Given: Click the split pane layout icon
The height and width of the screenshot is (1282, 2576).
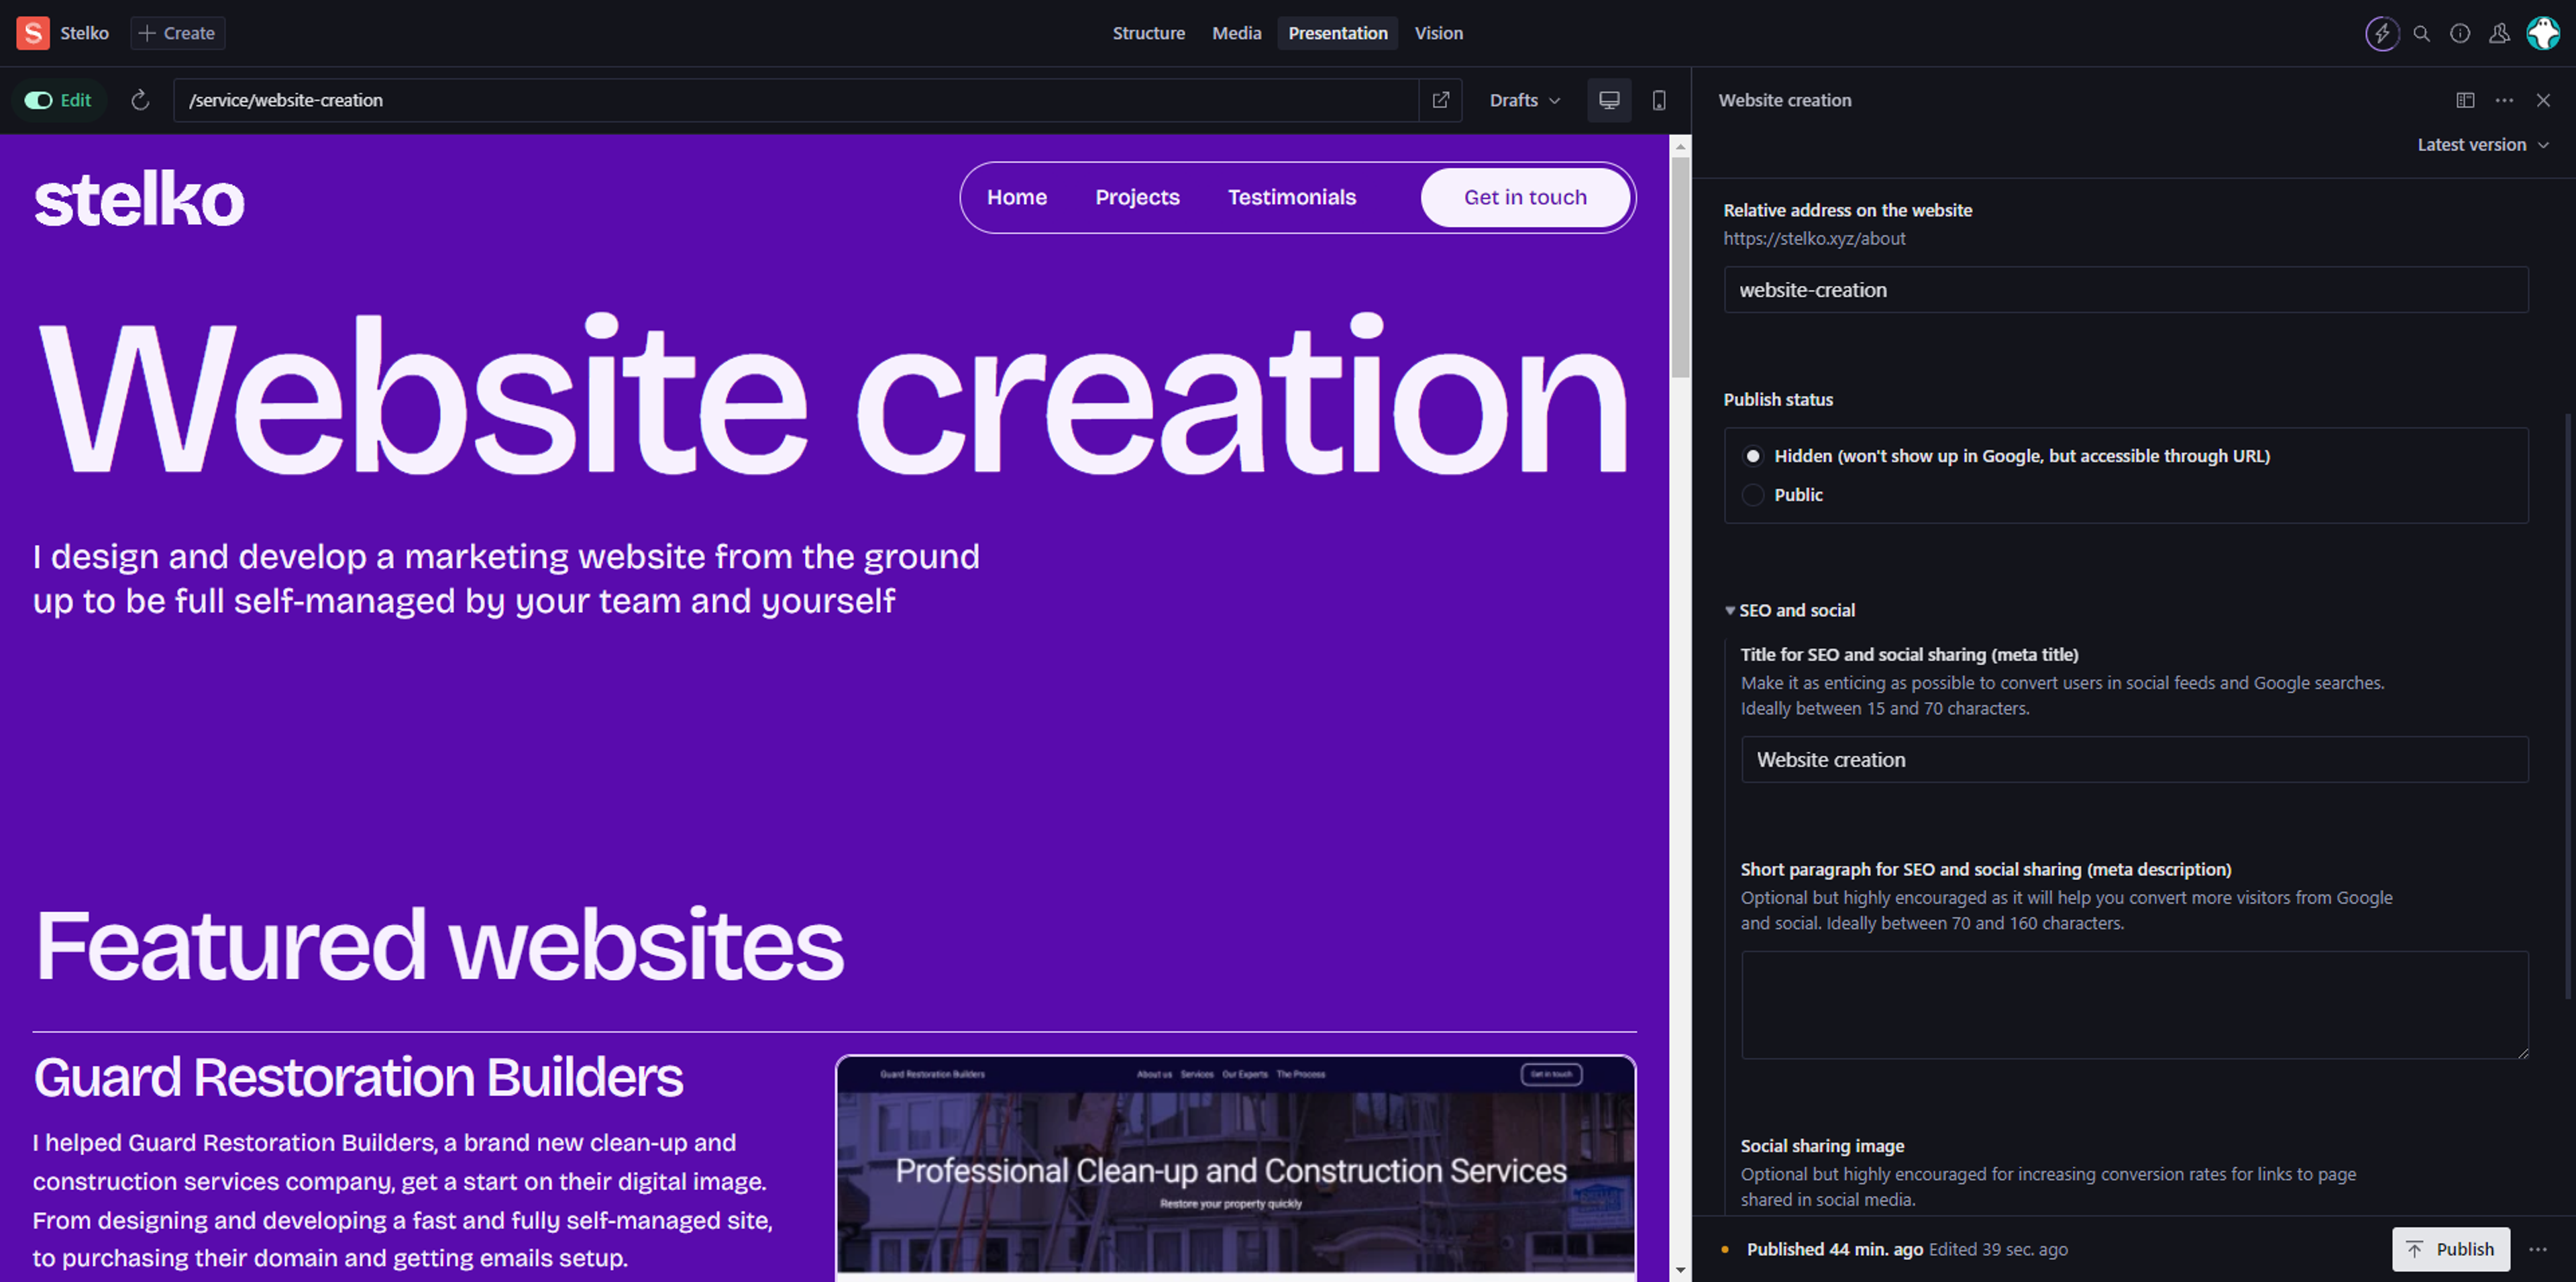Looking at the screenshot, I should [x=2465, y=100].
